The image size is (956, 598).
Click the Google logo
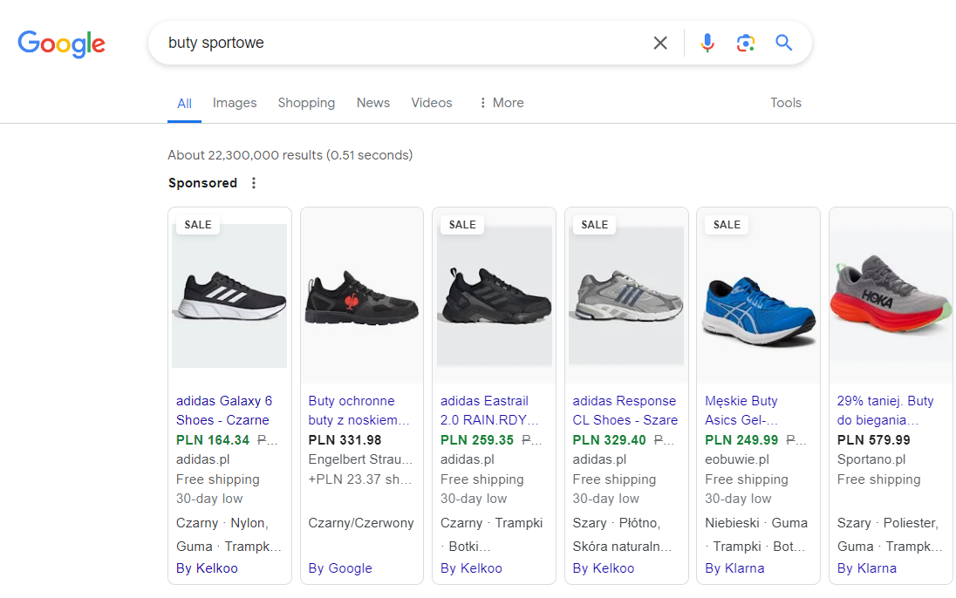pos(62,44)
